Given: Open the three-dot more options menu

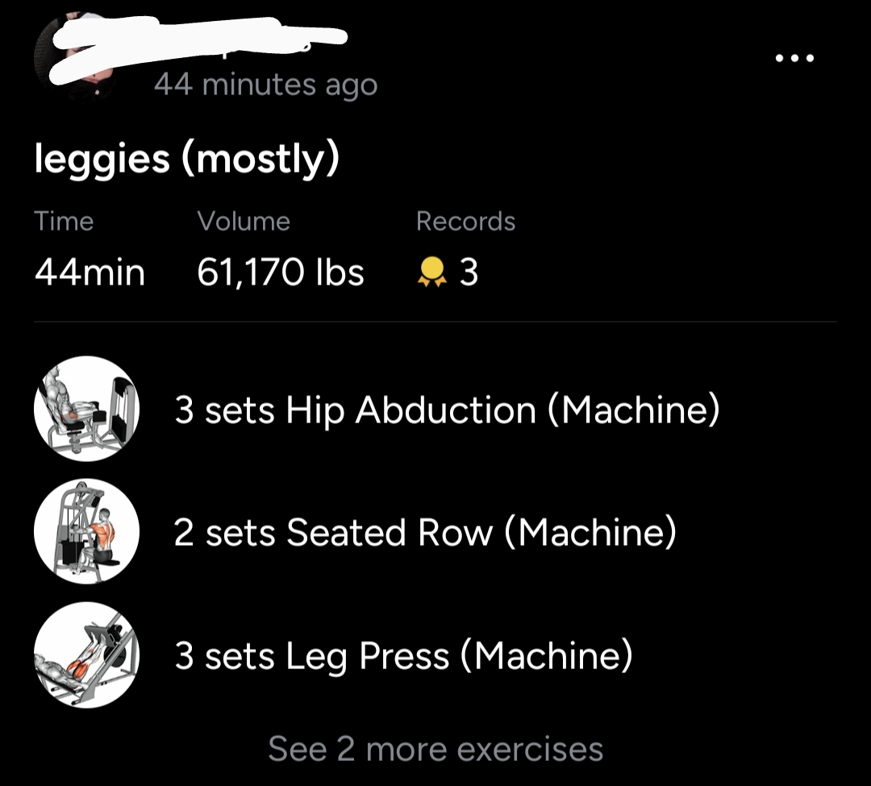Looking at the screenshot, I should coord(794,58).
